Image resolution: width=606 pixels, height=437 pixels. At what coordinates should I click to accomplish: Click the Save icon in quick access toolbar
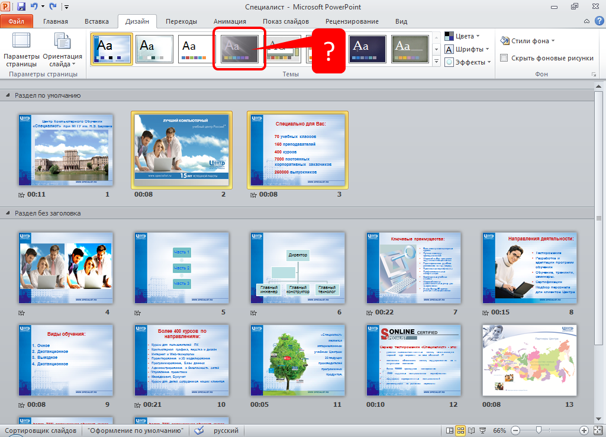pos(21,7)
